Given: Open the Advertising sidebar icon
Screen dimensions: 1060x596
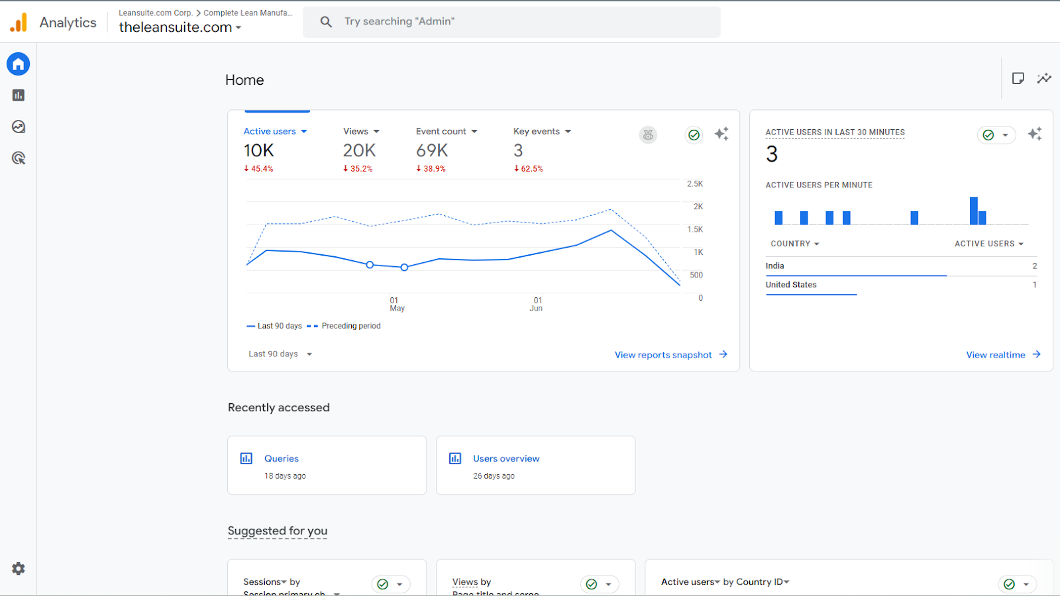Looking at the screenshot, I should [19, 158].
